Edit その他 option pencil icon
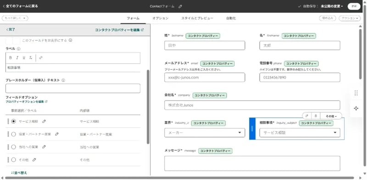The width and height of the screenshot is (367, 180). (34, 160)
